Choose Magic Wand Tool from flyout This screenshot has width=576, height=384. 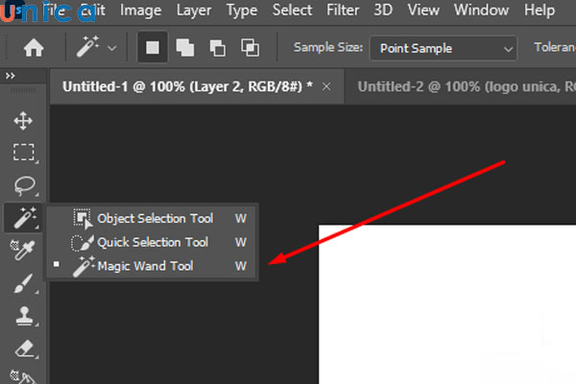tap(151, 266)
